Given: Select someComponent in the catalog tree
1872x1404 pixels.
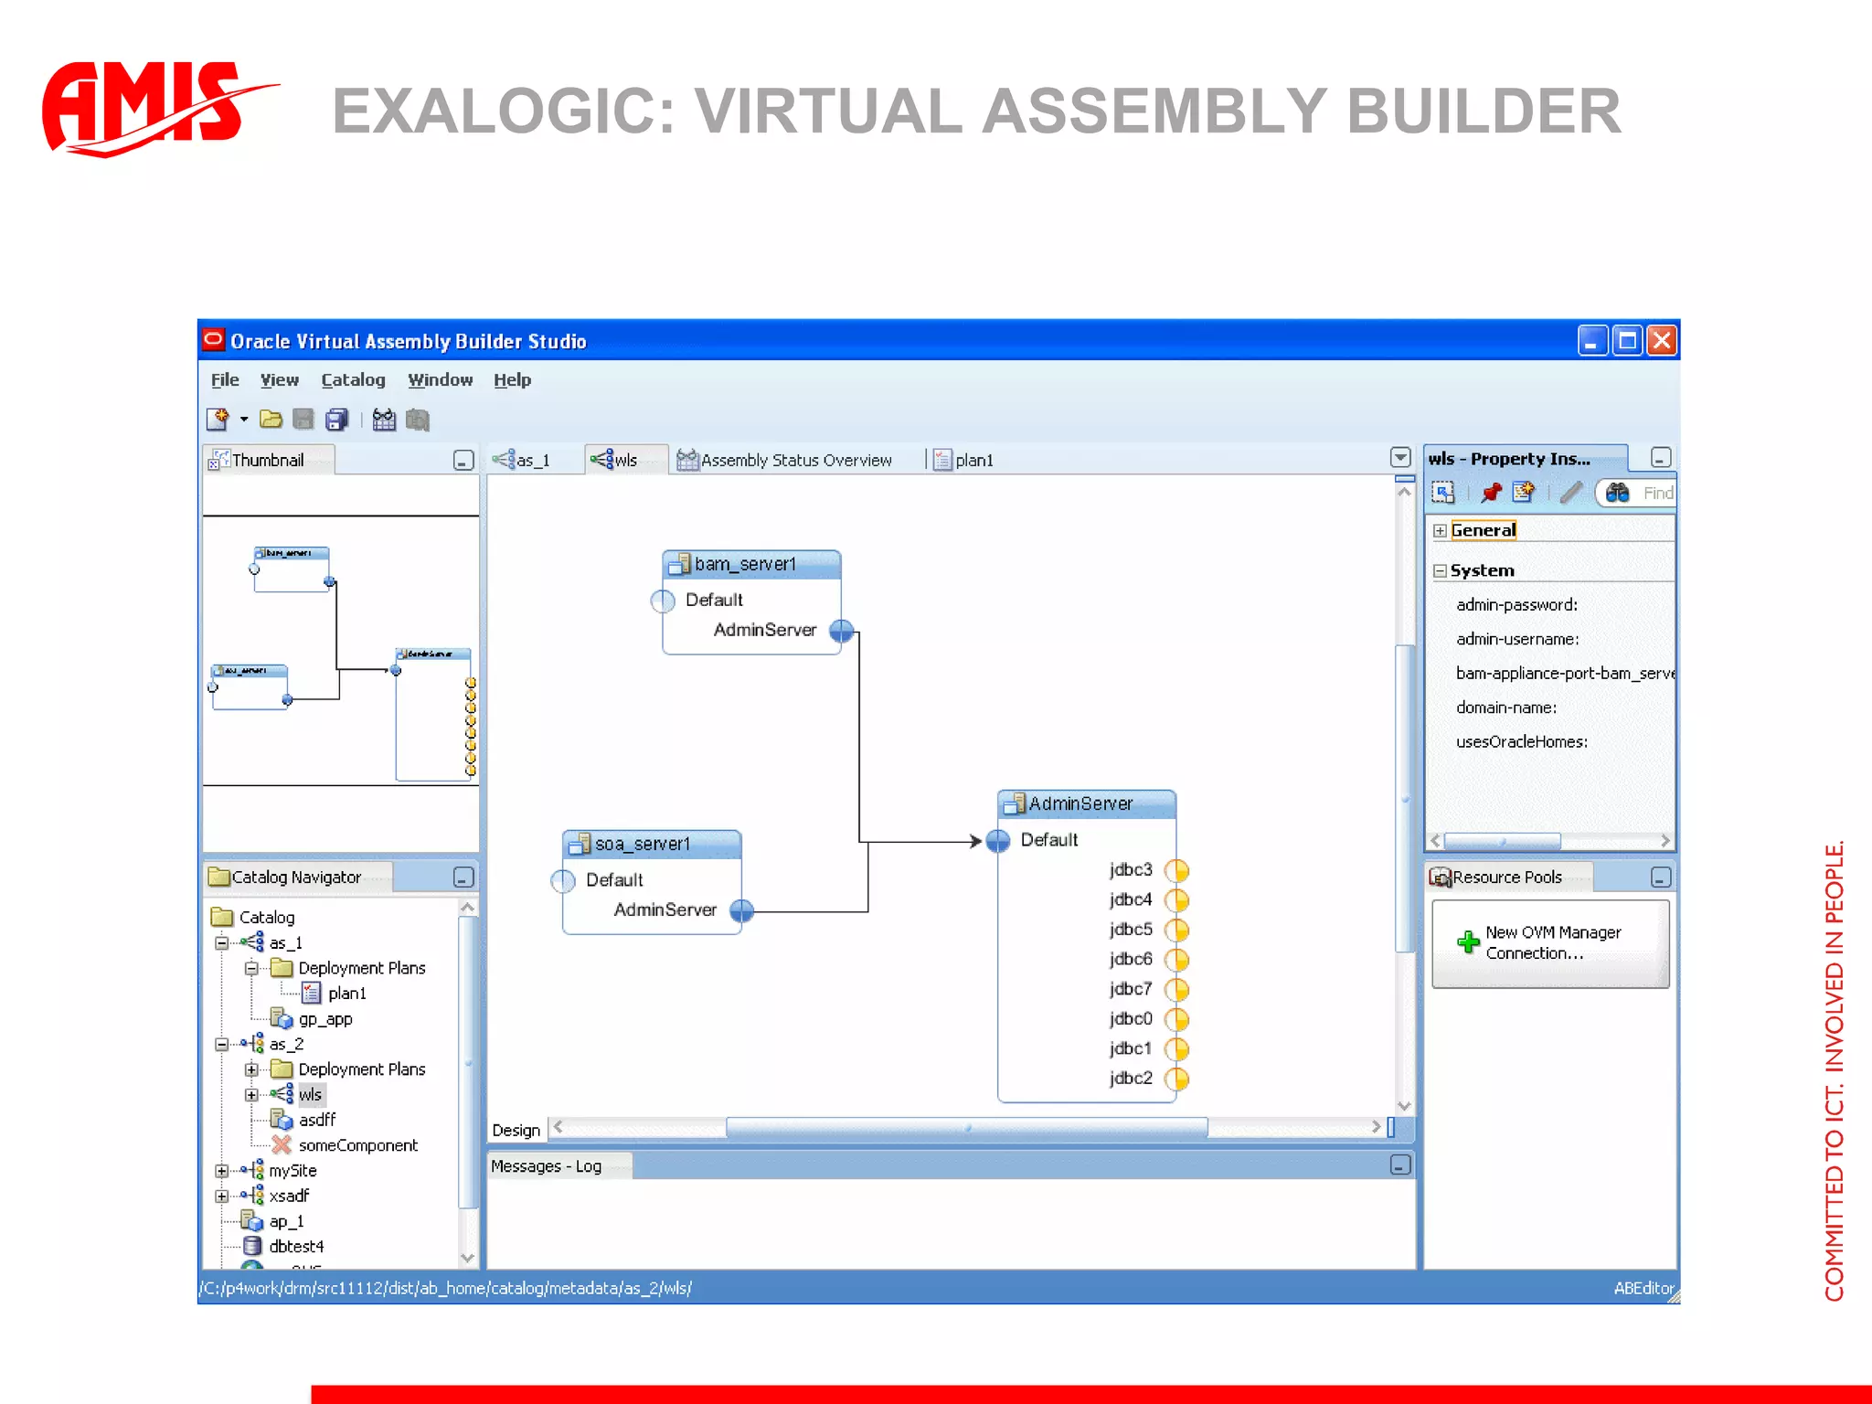Looking at the screenshot, I should [x=357, y=1146].
